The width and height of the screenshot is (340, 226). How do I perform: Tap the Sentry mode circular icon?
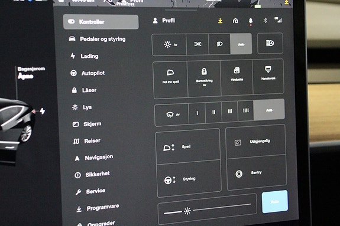(239, 174)
